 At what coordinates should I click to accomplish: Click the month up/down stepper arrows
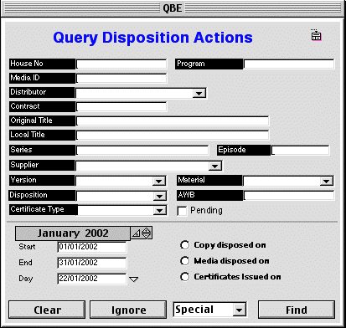[147, 233]
